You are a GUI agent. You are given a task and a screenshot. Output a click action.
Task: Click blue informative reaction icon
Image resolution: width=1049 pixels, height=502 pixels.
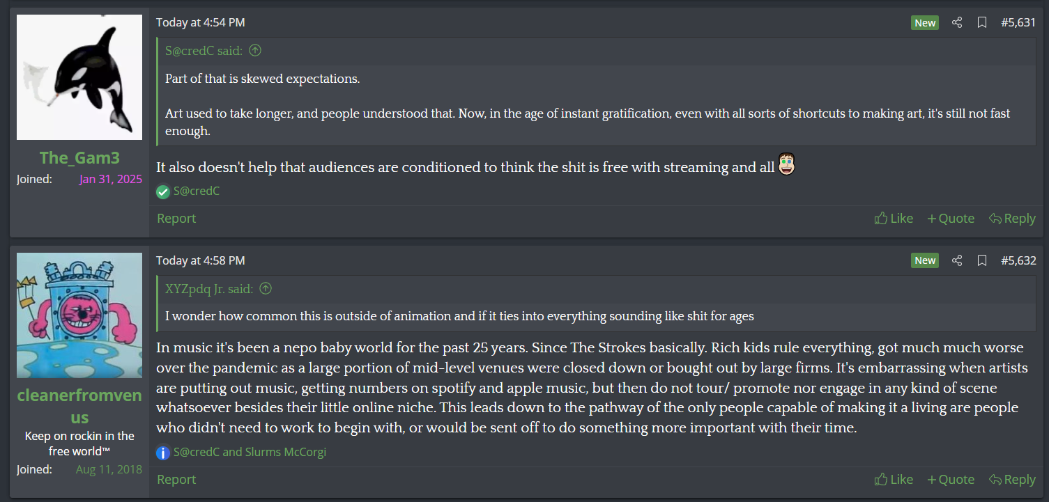click(x=163, y=453)
